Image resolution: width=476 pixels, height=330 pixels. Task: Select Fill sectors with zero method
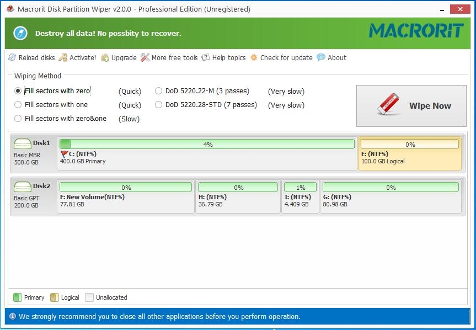(18, 91)
